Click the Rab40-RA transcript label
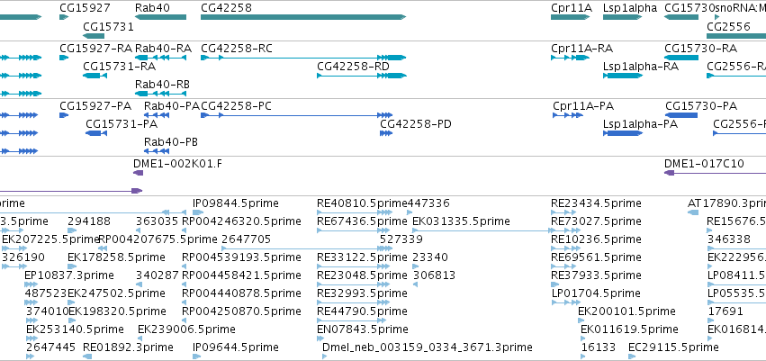Screen dimensions: 766x361 163,49
